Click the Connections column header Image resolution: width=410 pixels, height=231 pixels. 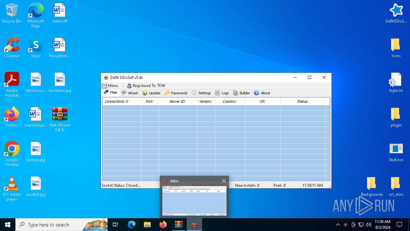[122, 101]
